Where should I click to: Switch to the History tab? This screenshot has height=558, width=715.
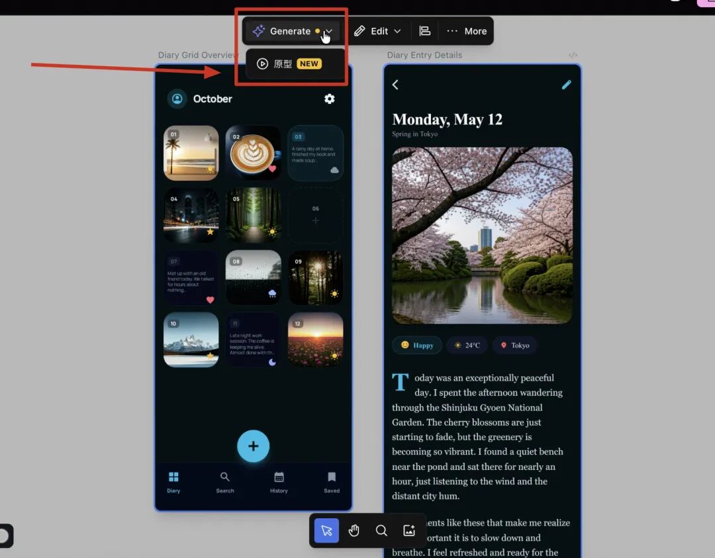coord(279,483)
